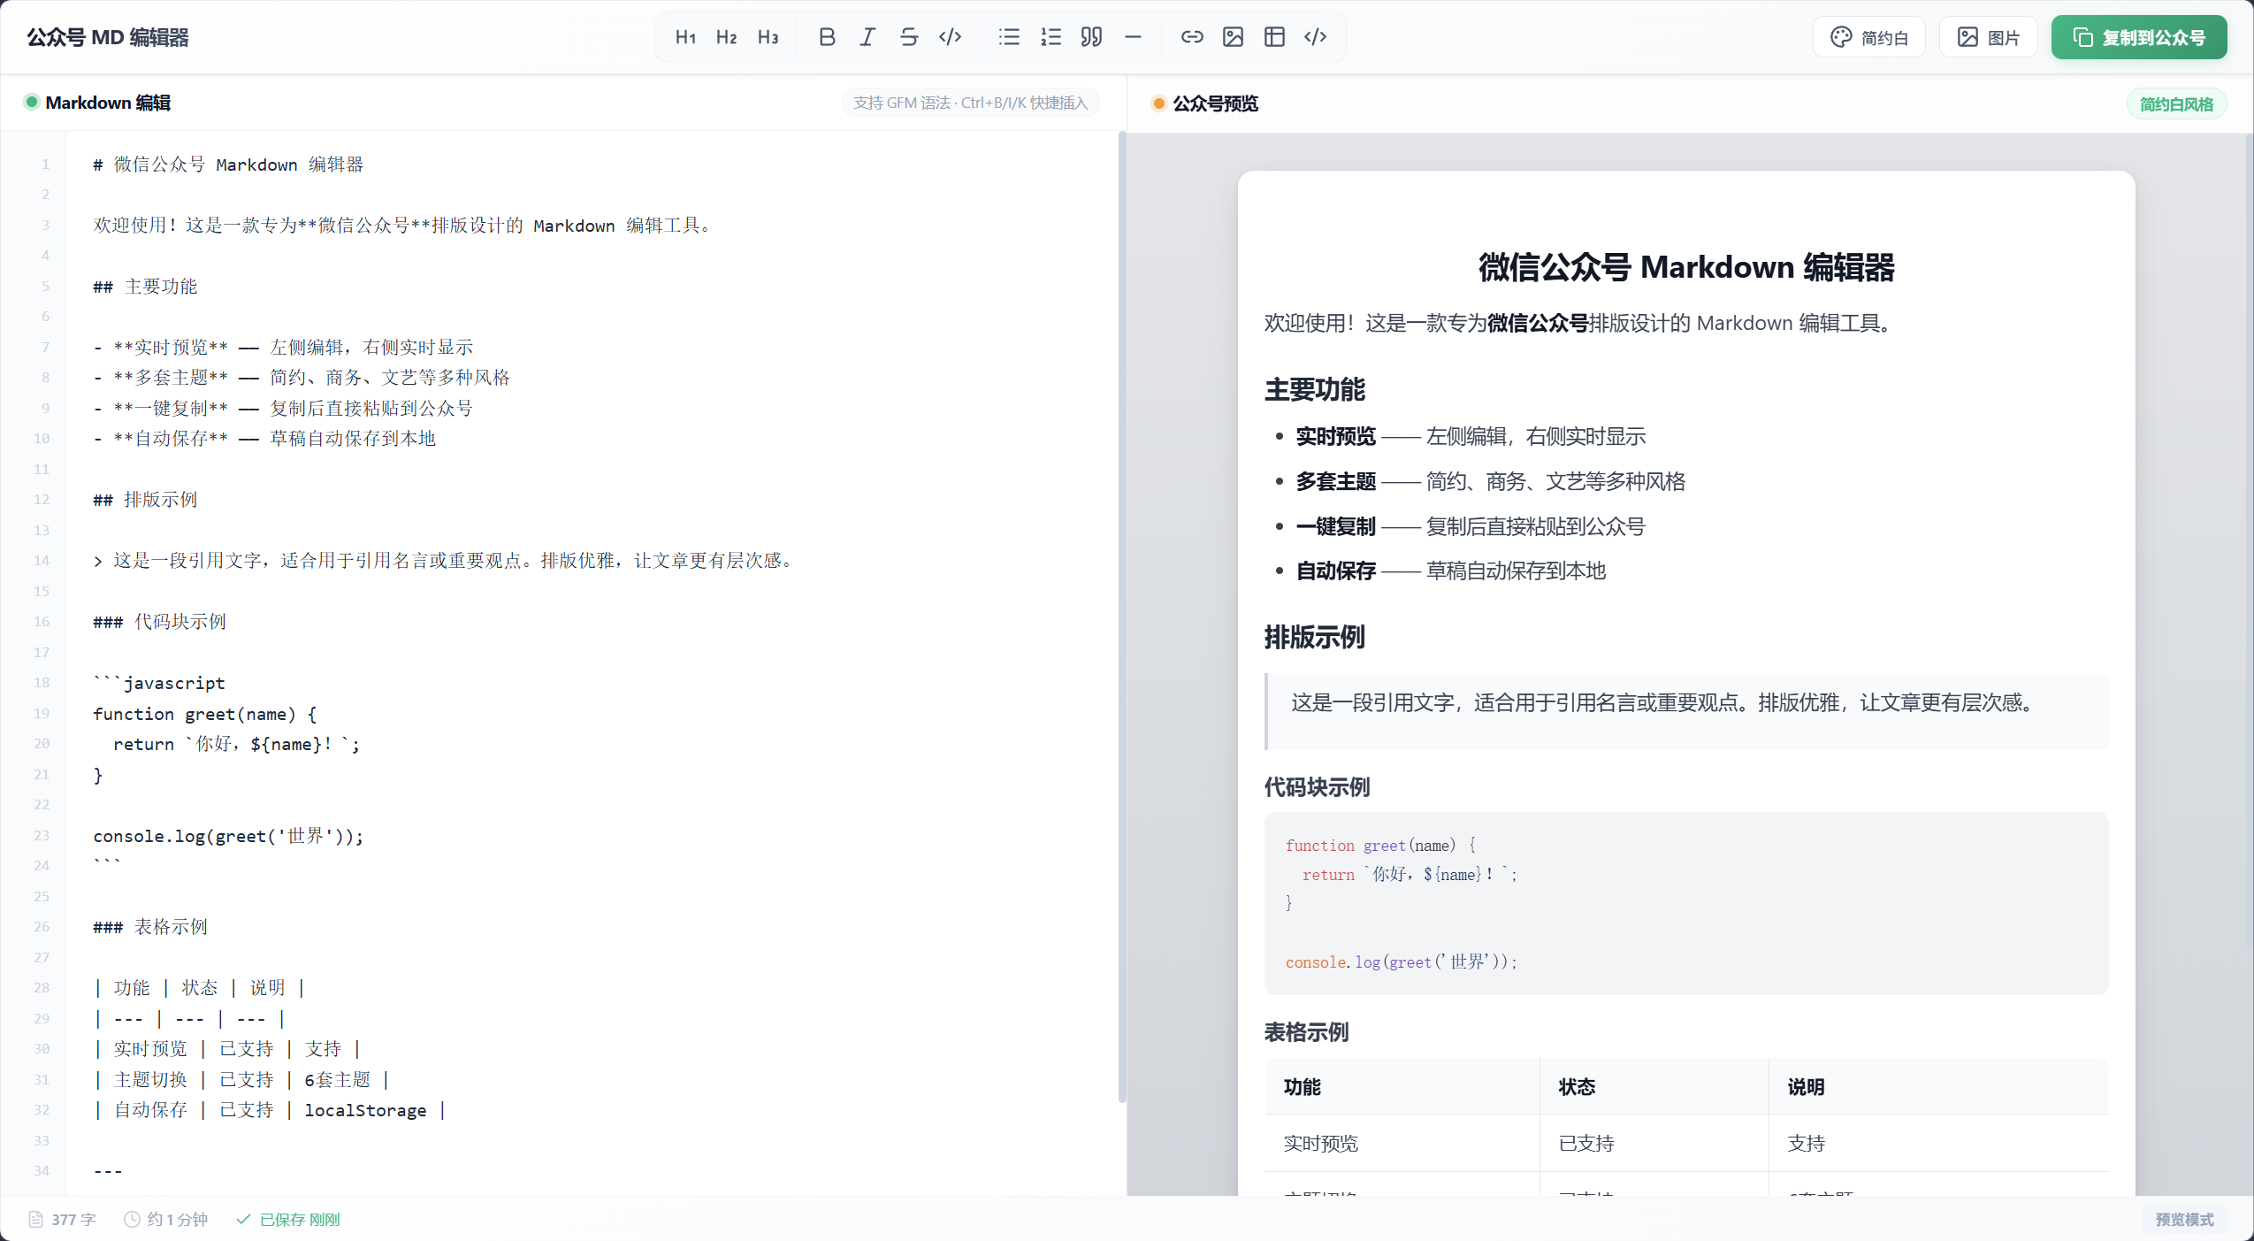Insert a level 2 heading (H2)

[x=727, y=37]
